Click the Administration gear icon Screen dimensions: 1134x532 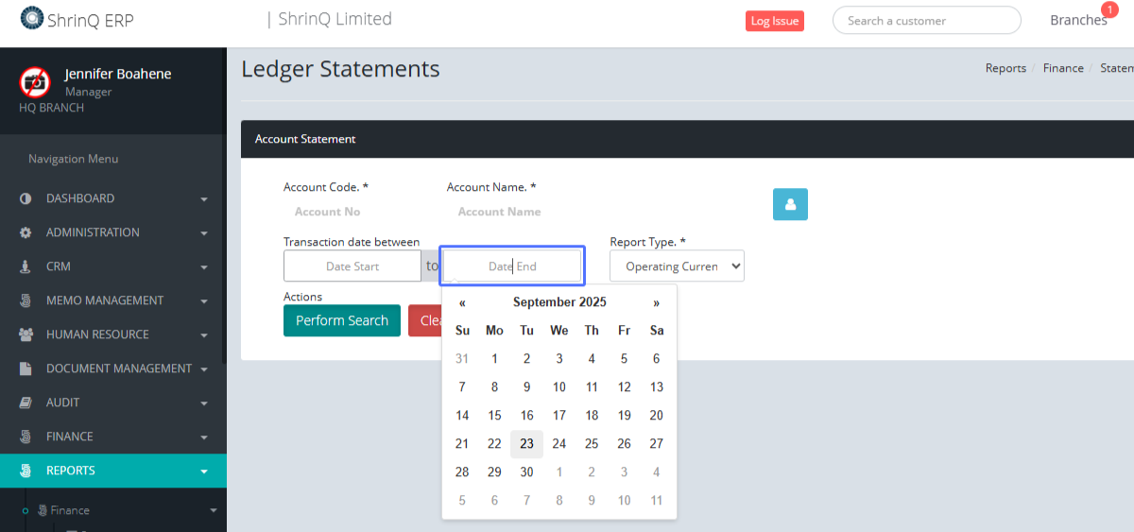[x=26, y=232]
